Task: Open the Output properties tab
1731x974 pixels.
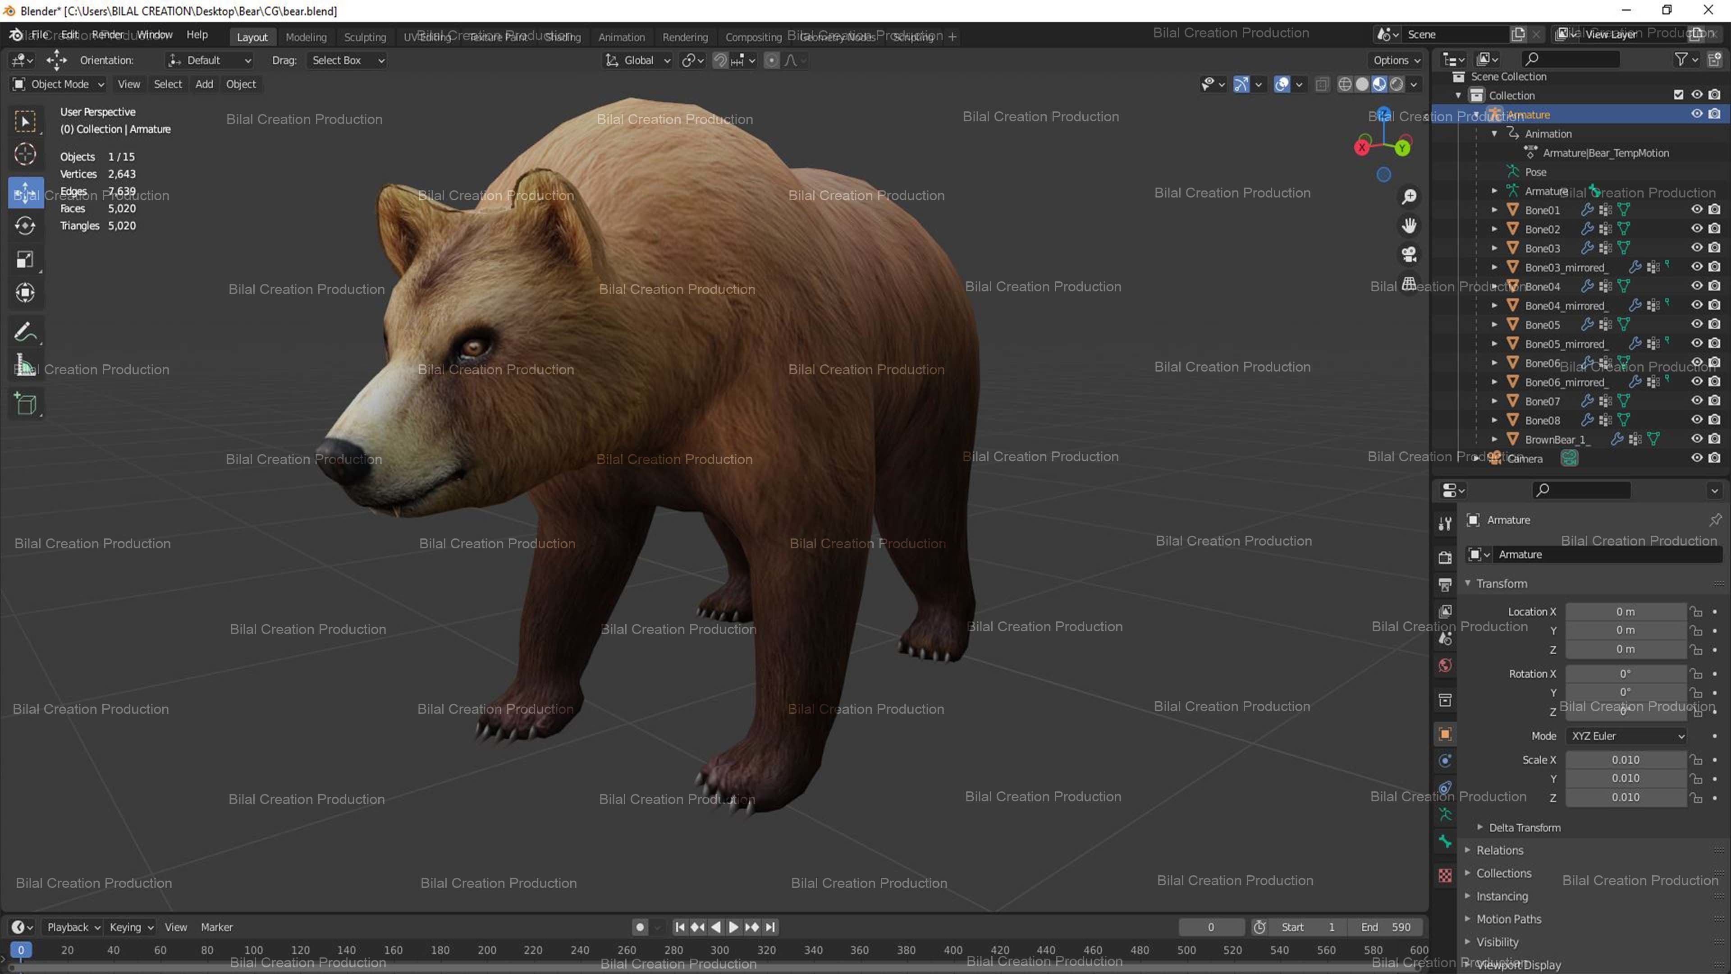Action: (x=1445, y=584)
